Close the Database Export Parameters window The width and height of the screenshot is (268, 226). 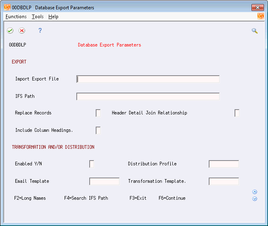(x=258, y=7)
